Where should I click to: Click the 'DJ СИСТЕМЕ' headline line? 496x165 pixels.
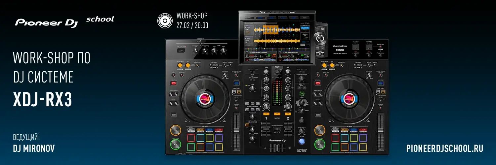(x=43, y=78)
